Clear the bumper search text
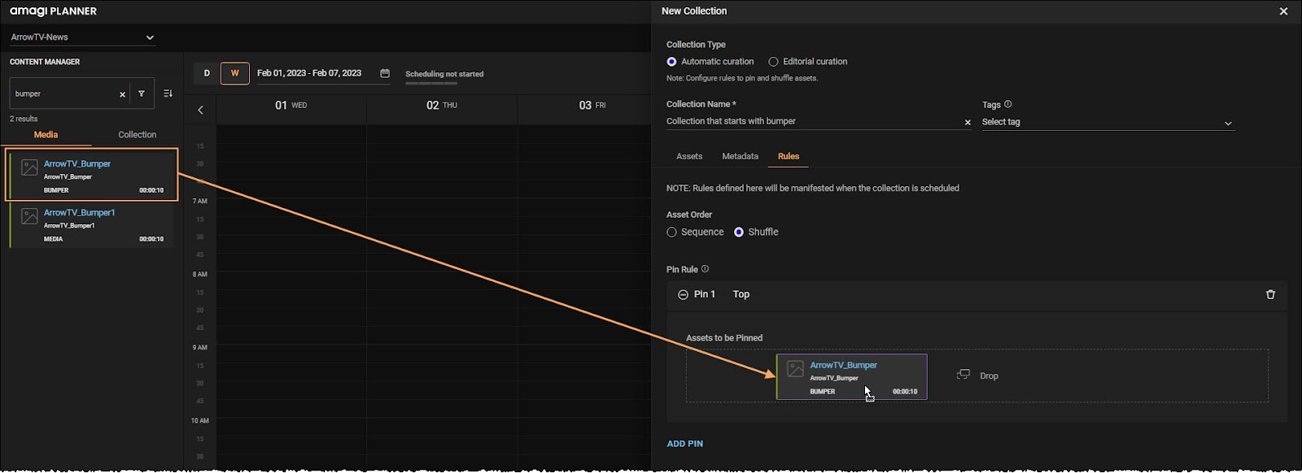Screen dimensions: 1302x473 pos(122,94)
